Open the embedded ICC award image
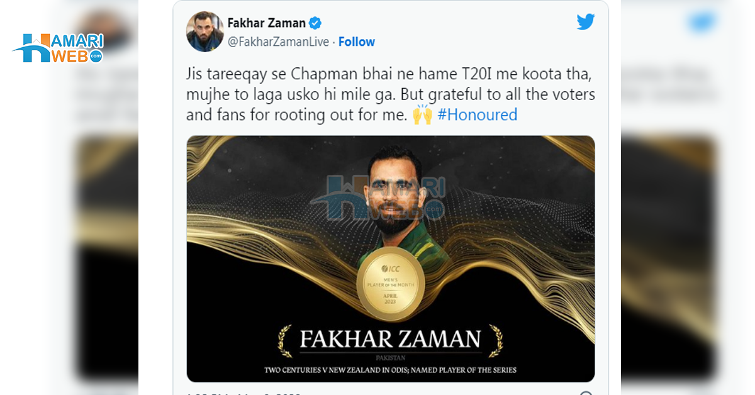755x395 pixels. (x=391, y=259)
